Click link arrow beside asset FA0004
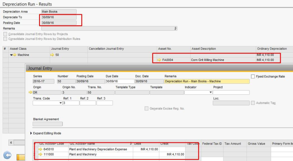The image size is (293, 161). pyautogui.click(x=159, y=60)
